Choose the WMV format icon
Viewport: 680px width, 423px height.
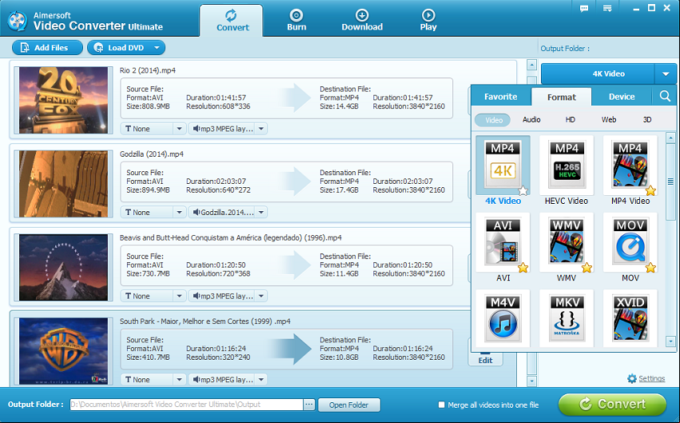(567, 242)
